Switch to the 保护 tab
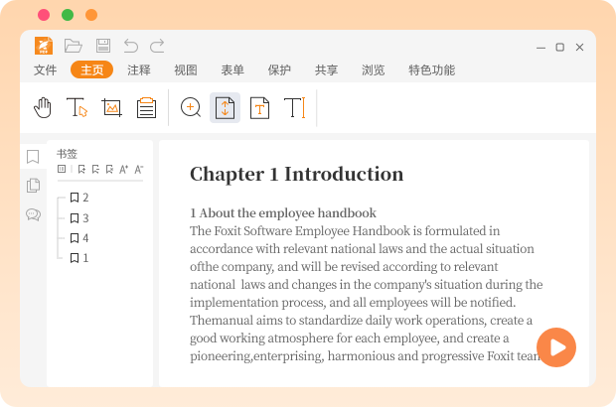 tap(279, 69)
